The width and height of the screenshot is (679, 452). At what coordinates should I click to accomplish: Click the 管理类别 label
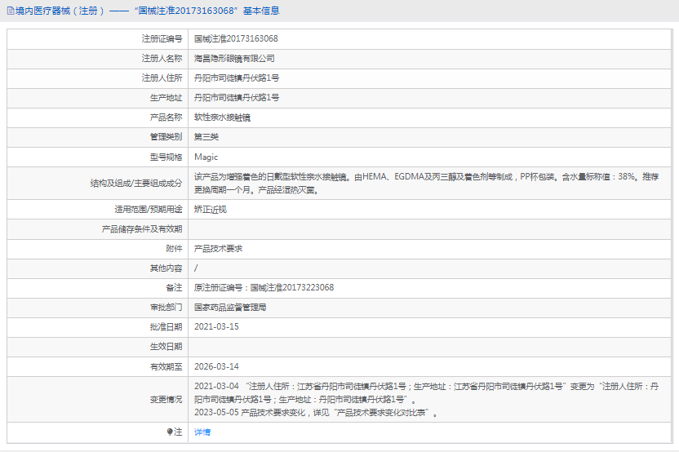[166, 137]
